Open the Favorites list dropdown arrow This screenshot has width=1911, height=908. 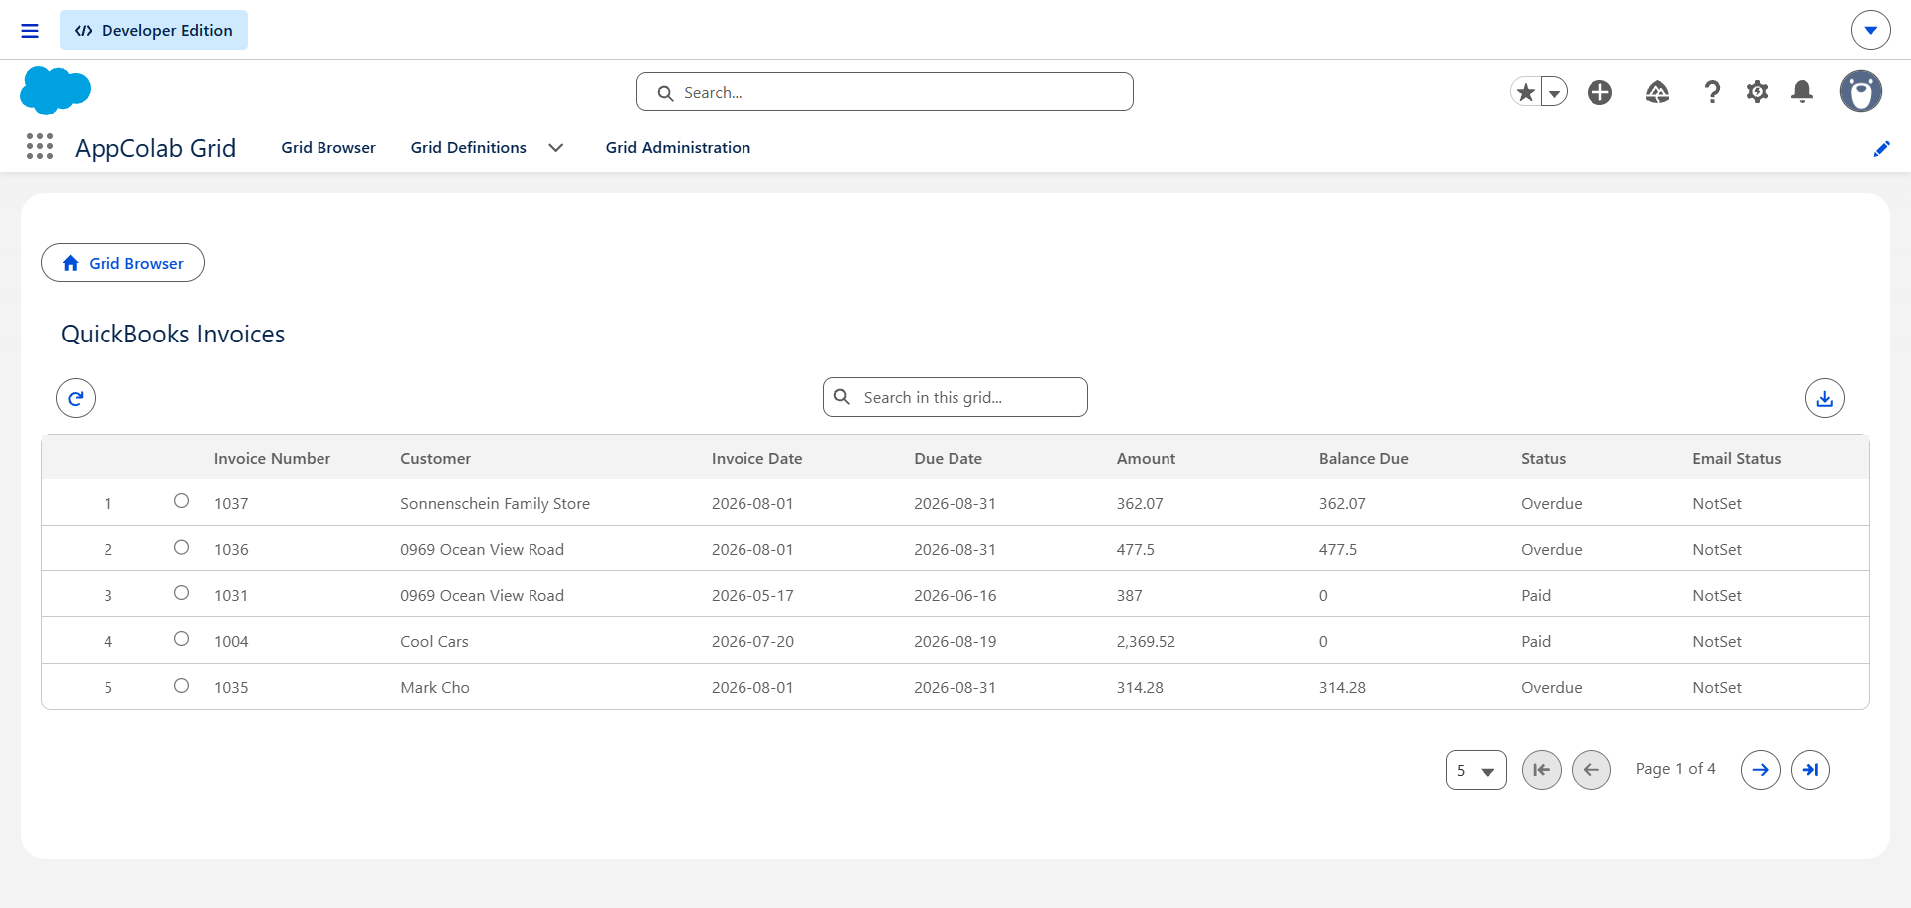coord(1554,92)
